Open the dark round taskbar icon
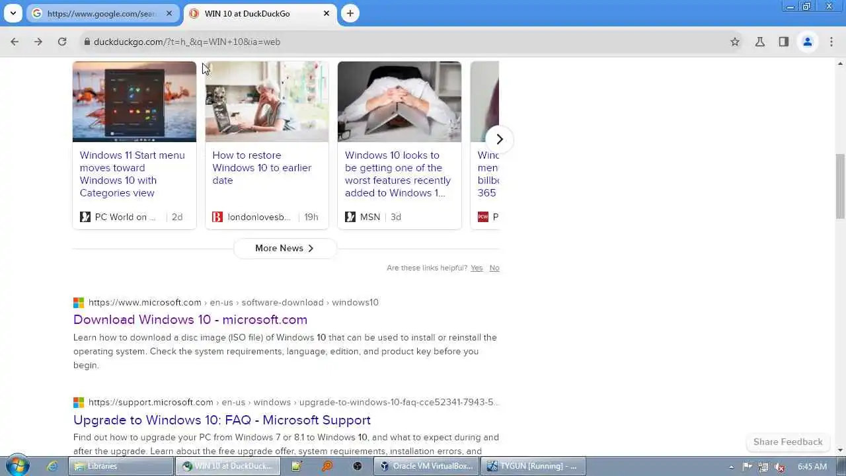The height and width of the screenshot is (476, 846). (x=358, y=466)
